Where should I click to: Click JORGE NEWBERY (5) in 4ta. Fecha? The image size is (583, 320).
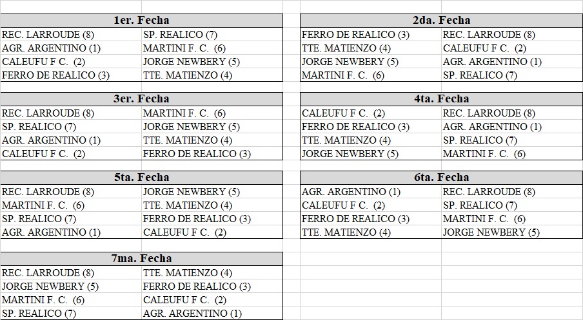[350, 154]
